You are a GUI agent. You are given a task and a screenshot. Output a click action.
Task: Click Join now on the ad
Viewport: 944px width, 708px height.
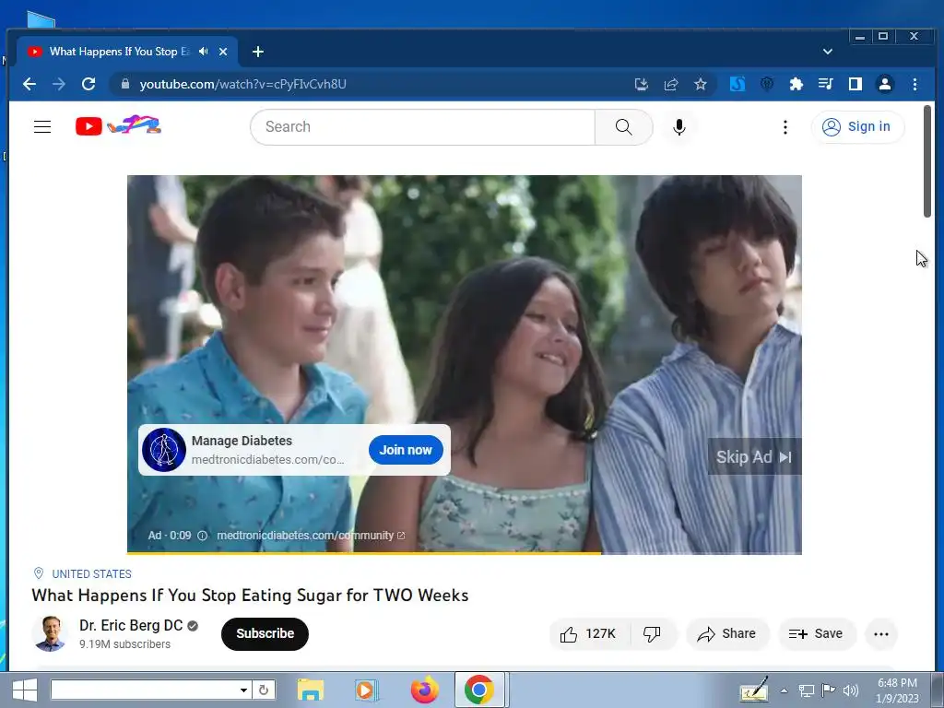coord(406,450)
